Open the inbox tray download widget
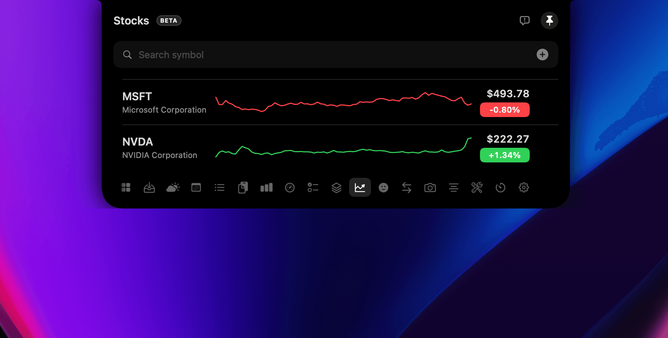The image size is (668, 338). click(149, 188)
